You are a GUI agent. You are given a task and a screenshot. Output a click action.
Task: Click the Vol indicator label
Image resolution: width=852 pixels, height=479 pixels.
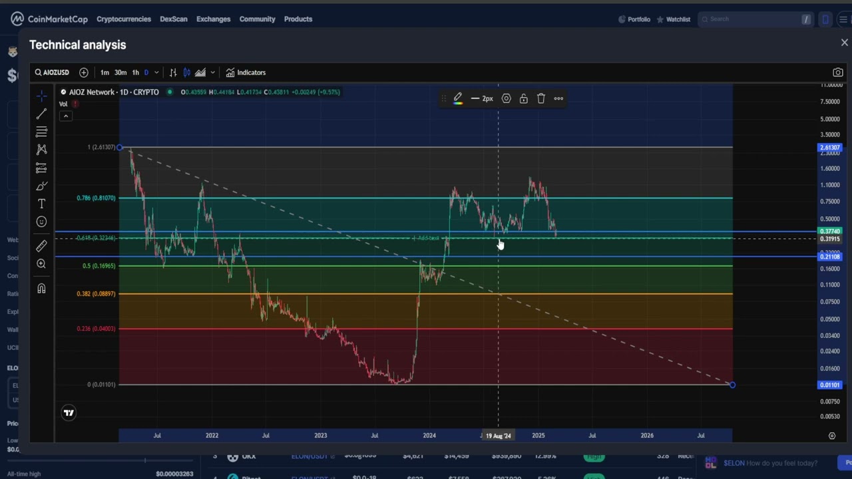click(63, 104)
